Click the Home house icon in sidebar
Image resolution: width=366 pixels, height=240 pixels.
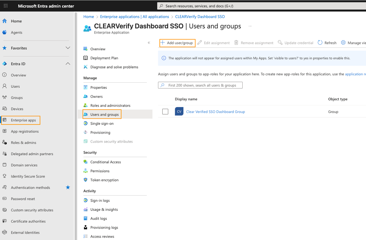pos(4,21)
